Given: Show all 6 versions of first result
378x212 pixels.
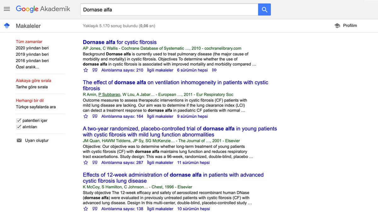Looking at the screenshot, I should click(192, 70).
